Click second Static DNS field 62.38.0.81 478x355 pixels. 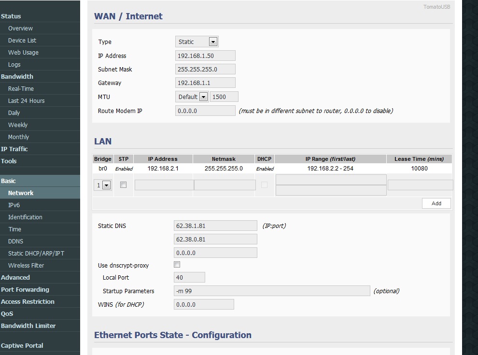coord(215,239)
